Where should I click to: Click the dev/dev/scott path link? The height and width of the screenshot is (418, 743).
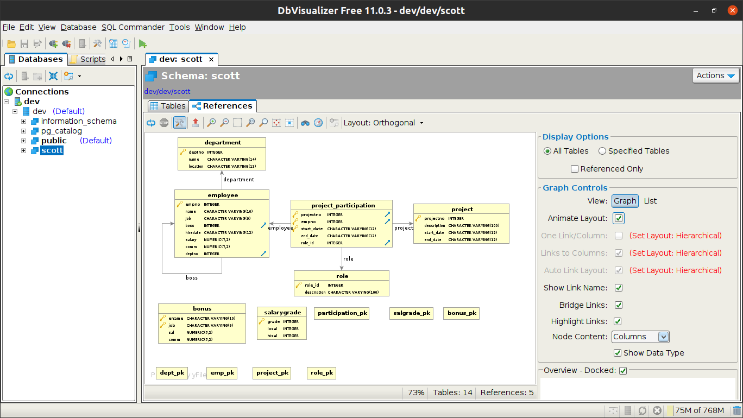pyautogui.click(x=167, y=92)
